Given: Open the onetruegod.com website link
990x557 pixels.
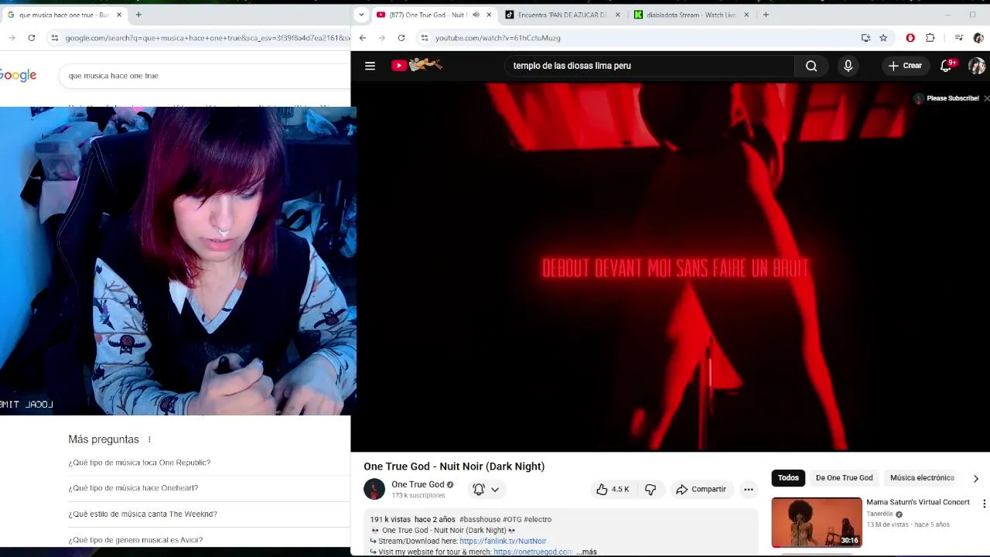Looking at the screenshot, I should point(533,552).
